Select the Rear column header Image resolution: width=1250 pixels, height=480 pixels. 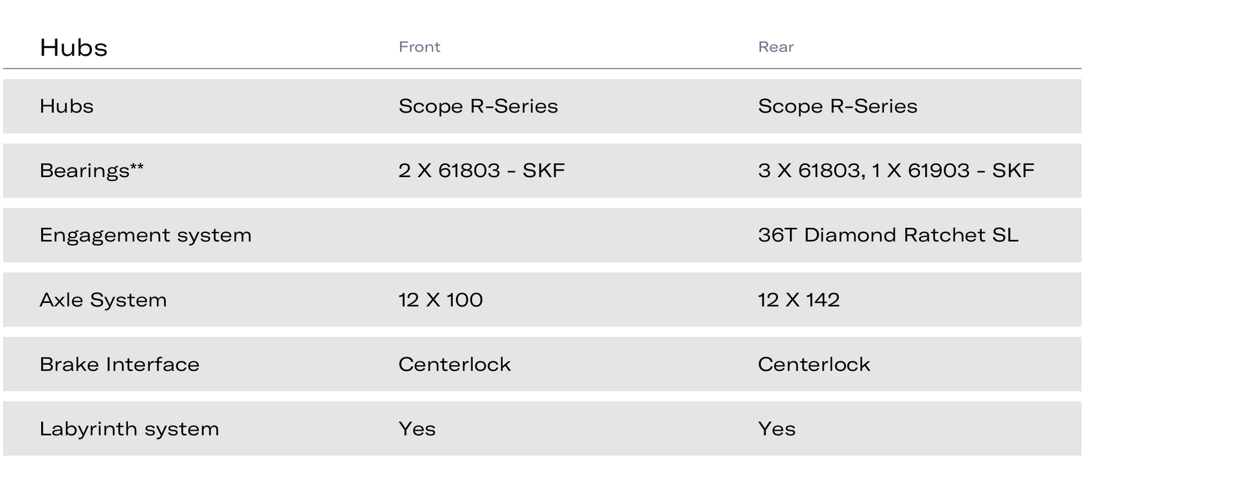pos(776,47)
